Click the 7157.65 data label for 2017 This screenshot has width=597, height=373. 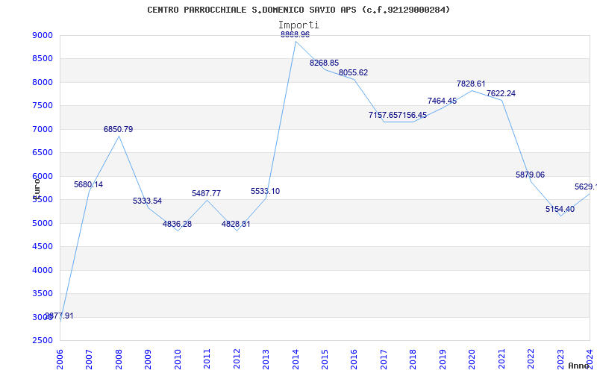click(x=383, y=115)
